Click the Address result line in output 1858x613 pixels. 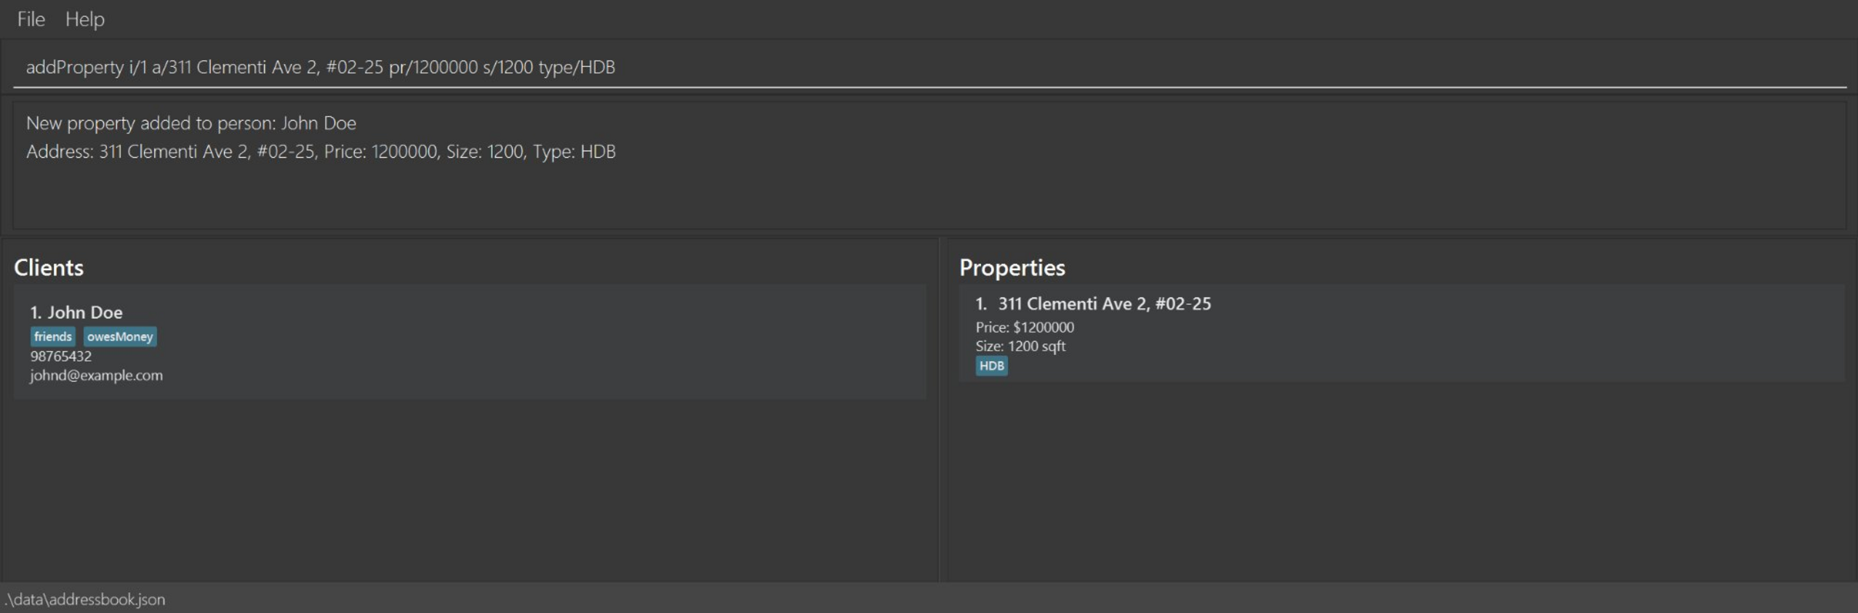(320, 151)
